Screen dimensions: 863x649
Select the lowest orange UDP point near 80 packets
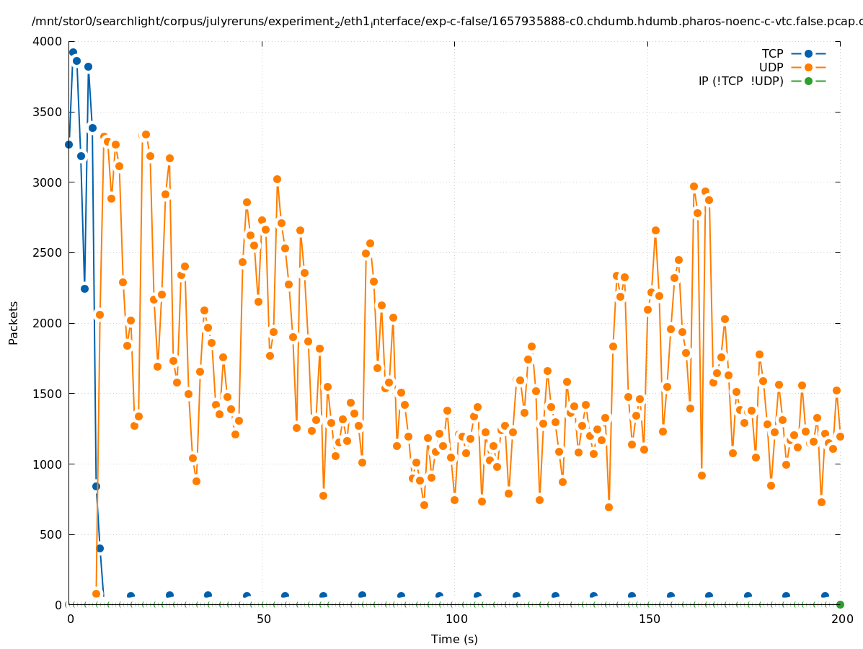click(96, 593)
